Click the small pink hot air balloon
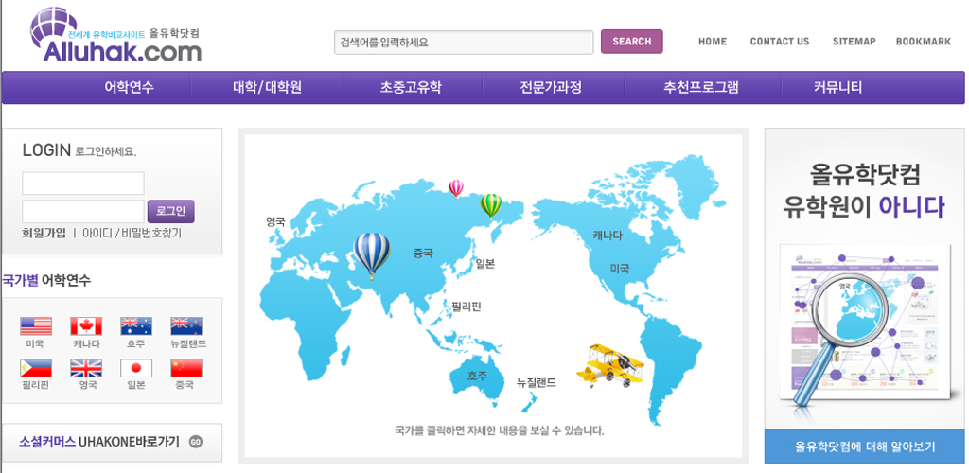This screenshot has height=473, width=969. (x=456, y=189)
